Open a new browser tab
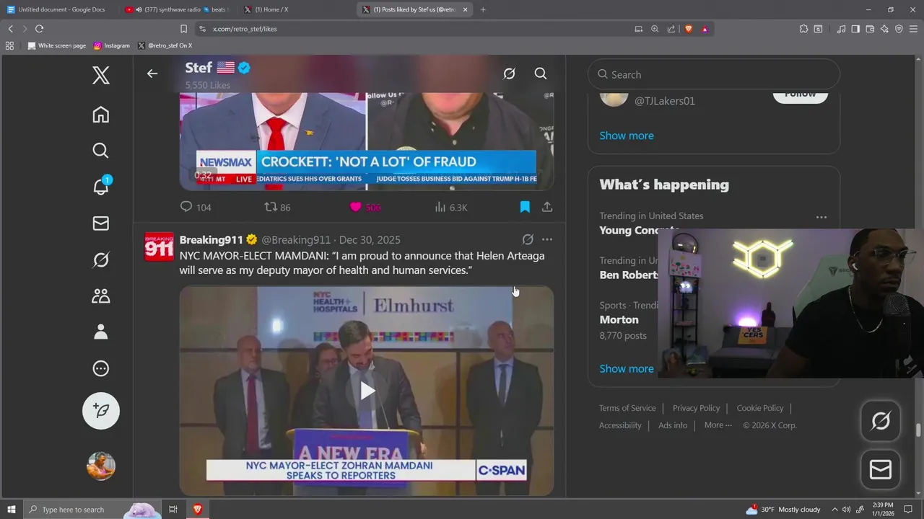This screenshot has width=924, height=519. (483, 9)
